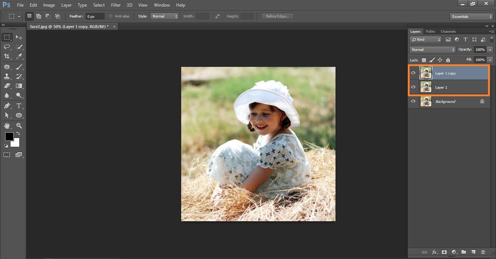The image size is (496, 259).
Task: Expand the Style dropdown in options bar
Action: [x=164, y=16]
